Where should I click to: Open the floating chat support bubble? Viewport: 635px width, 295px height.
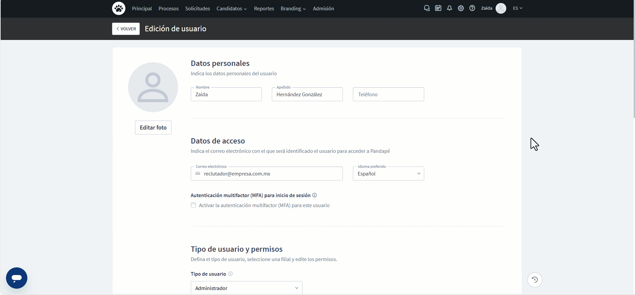(x=17, y=278)
